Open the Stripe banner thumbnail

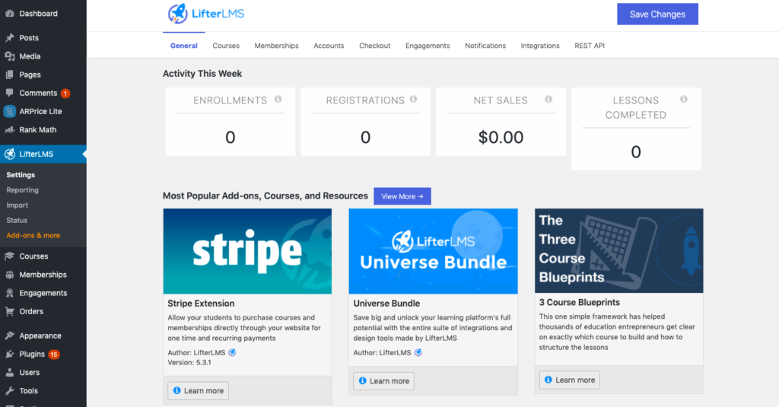247,252
